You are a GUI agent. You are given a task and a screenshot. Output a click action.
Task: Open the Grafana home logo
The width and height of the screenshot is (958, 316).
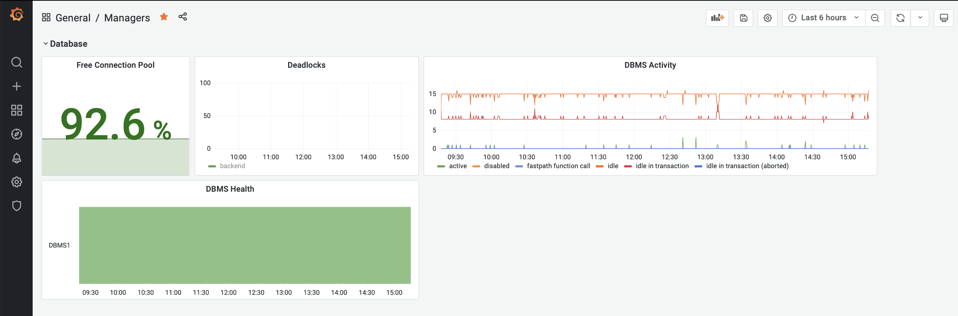(x=16, y=15)
